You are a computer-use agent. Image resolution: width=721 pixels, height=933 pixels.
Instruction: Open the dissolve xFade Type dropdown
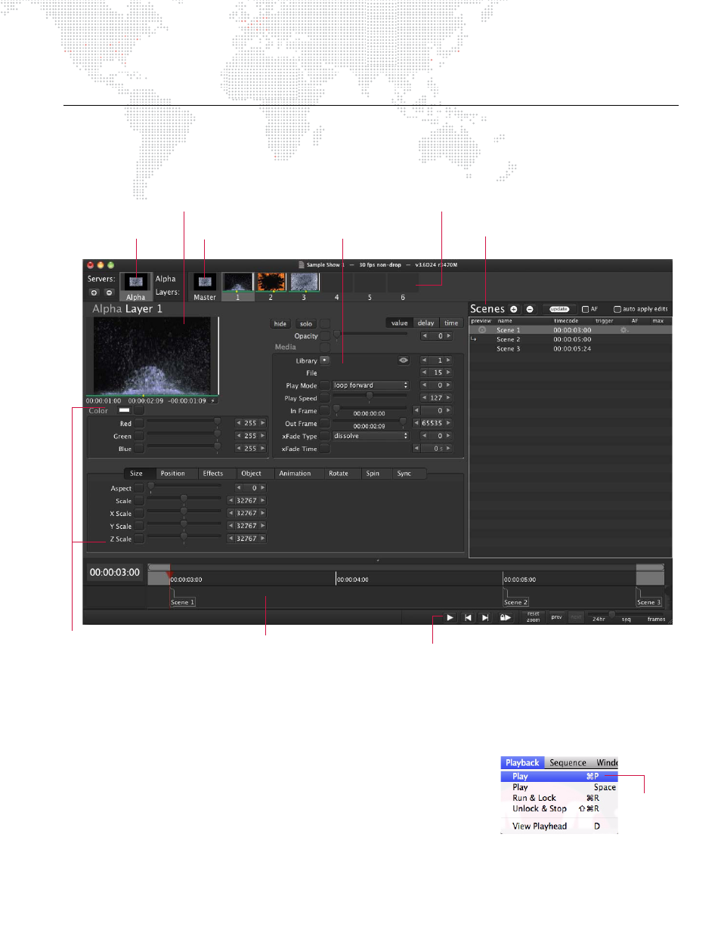pos(368,436)
